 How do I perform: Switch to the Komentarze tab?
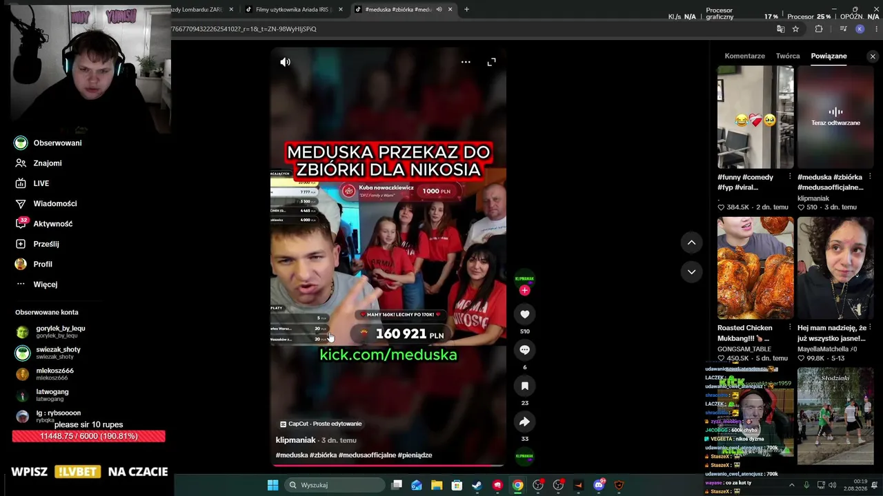[744, 56]
